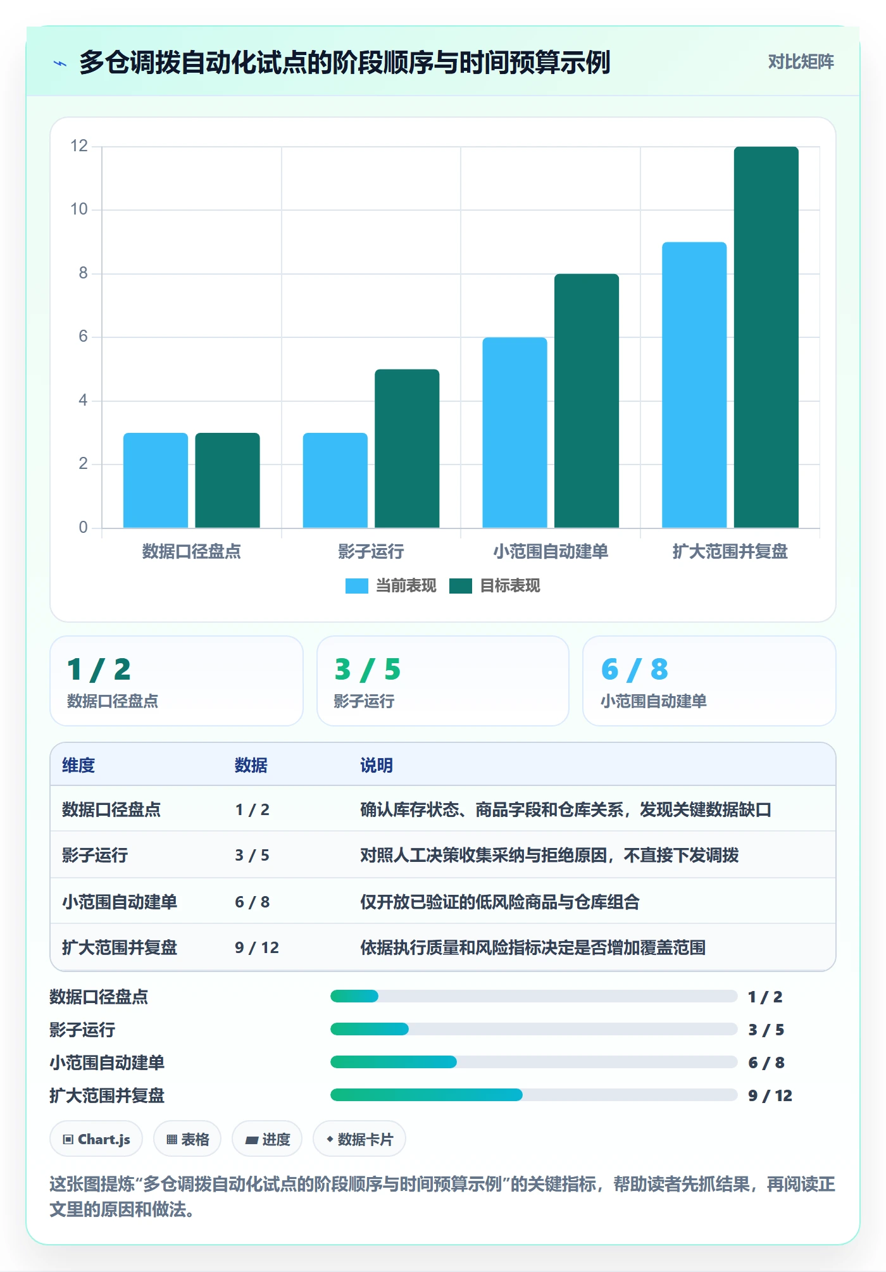The width and height of the screenshot is (886, 1272).
Task: Open the 6 / 8 小范围自动建单 card
Action: (x=709, y=681)
